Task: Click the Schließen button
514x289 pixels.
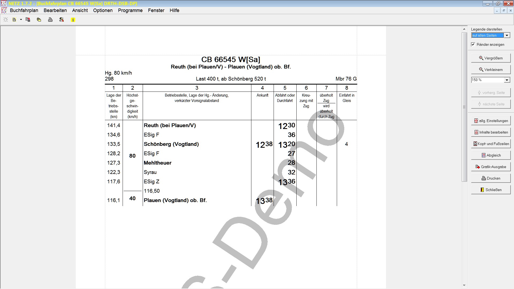Action: [491, 190]
